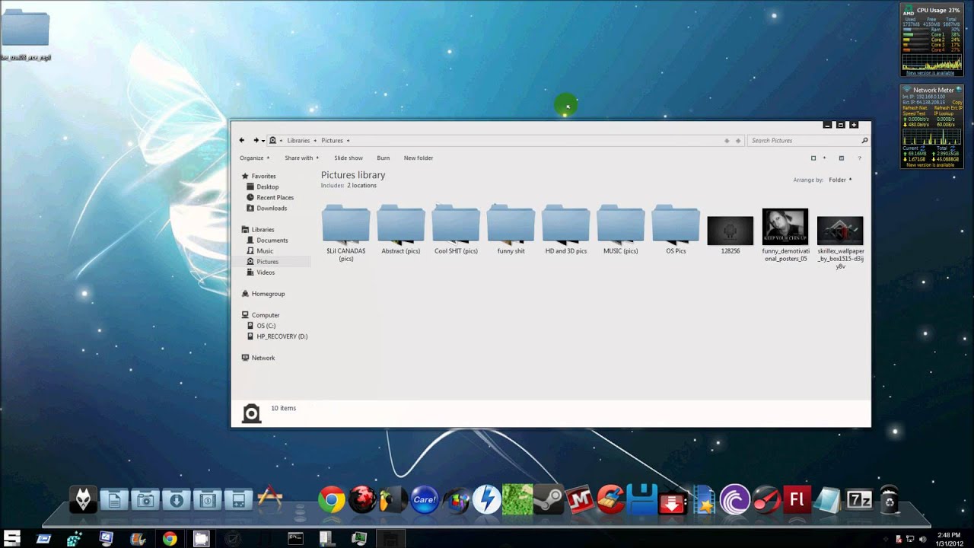The image size is (974, 548).
Task: Open CCleaner brush icon in dock
Action: click(x=610, y=500)
